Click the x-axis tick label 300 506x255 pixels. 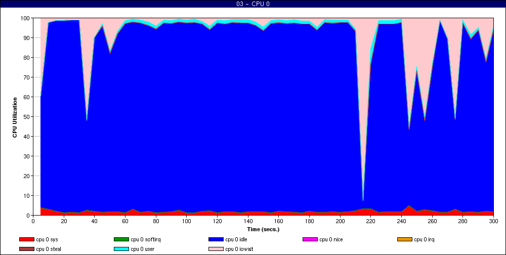click(x=494, y=221)
